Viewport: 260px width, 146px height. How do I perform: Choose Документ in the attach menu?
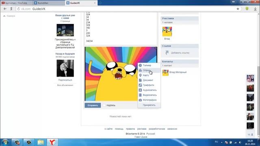pyautogui.click(x=149, y=80)
